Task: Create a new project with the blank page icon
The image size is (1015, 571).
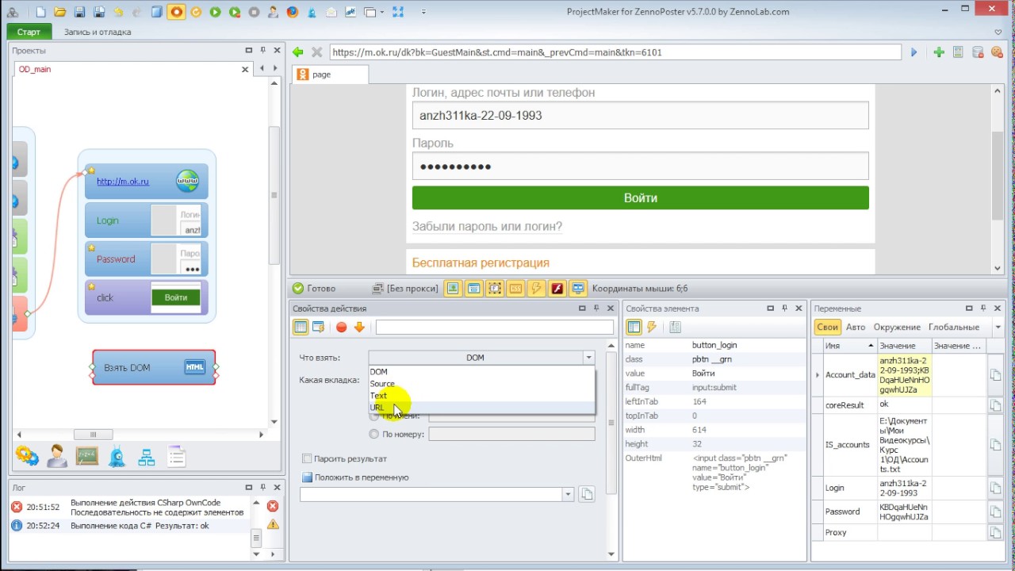Action: pyautogui.click(x=41, y=12)
